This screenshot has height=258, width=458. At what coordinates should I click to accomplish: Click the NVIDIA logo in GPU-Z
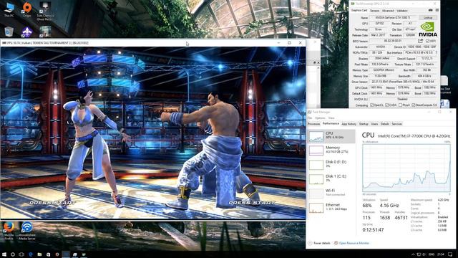[428, 29]
